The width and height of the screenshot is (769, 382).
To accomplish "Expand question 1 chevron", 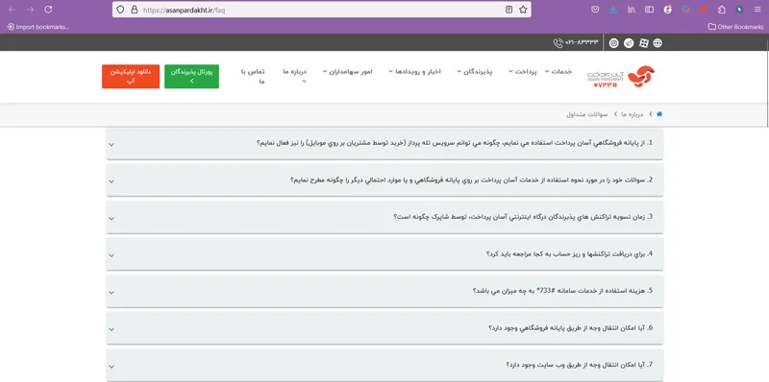I will coord(112,145).
